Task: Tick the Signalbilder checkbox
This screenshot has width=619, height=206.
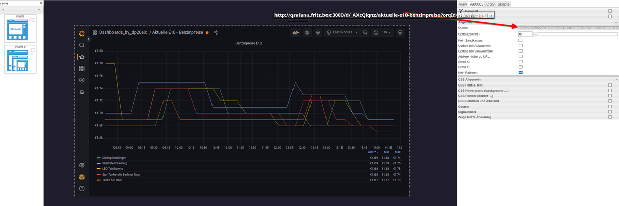Action: 610,112
